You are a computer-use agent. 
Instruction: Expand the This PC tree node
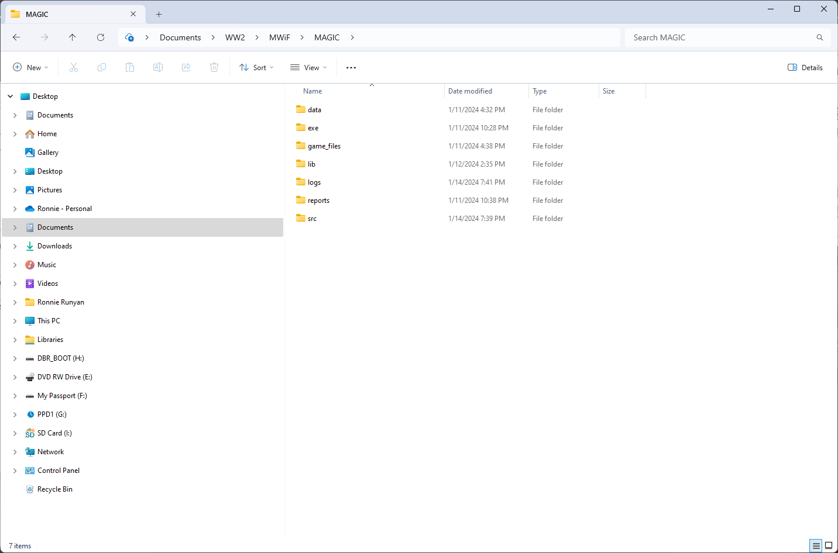tap(15, 321)
